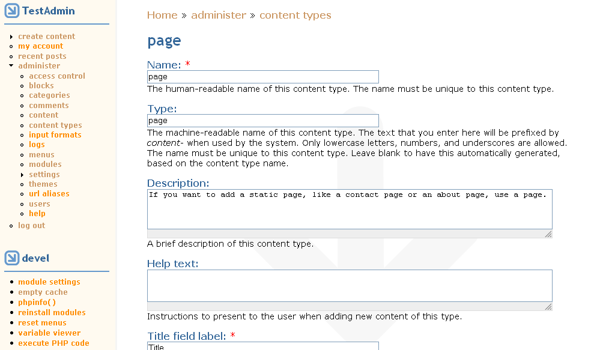Open my account menu item
This screenshot has height=350, width=603.
point(40,46)
